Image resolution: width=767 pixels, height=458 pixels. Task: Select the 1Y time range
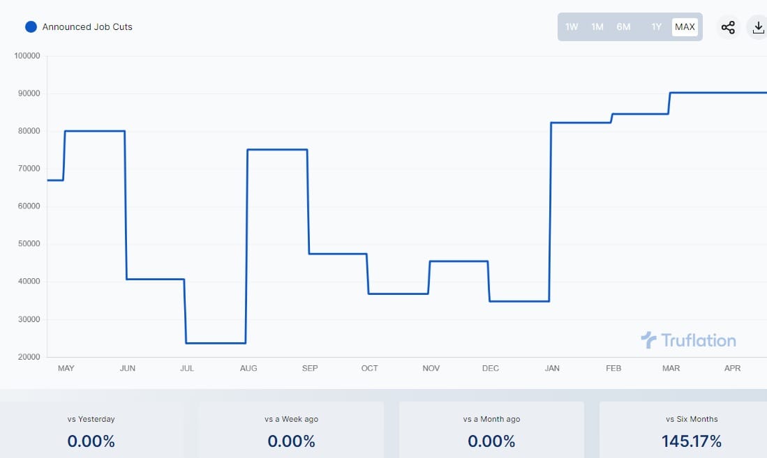pos(656,27)
